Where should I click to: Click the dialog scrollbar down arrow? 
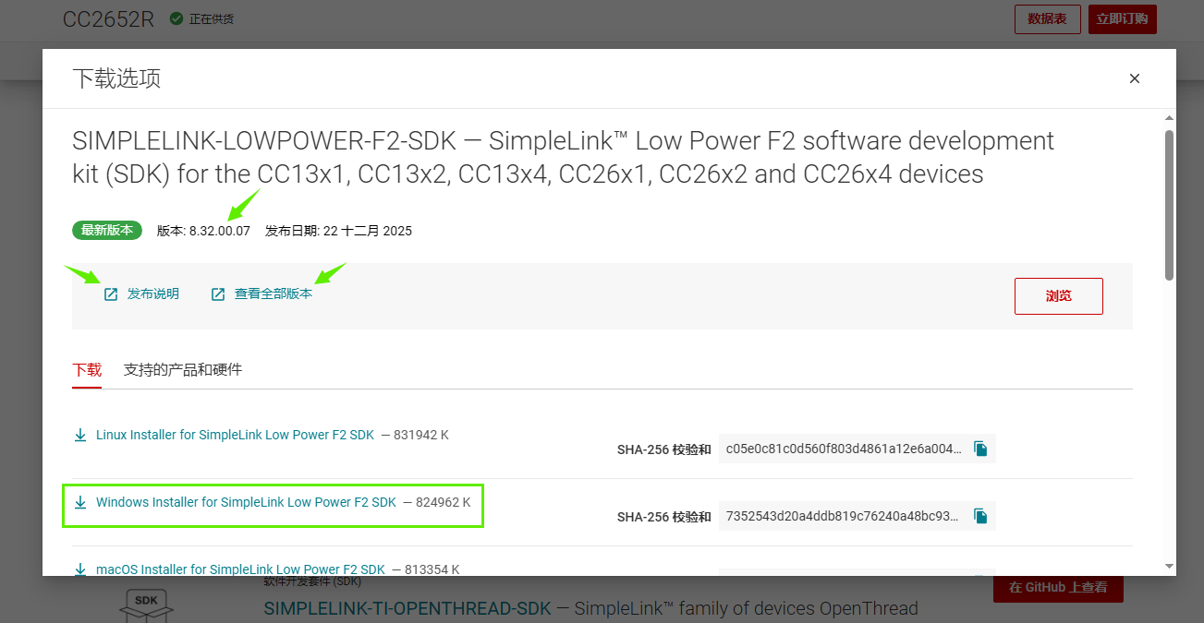click(x=1169, y=566)
